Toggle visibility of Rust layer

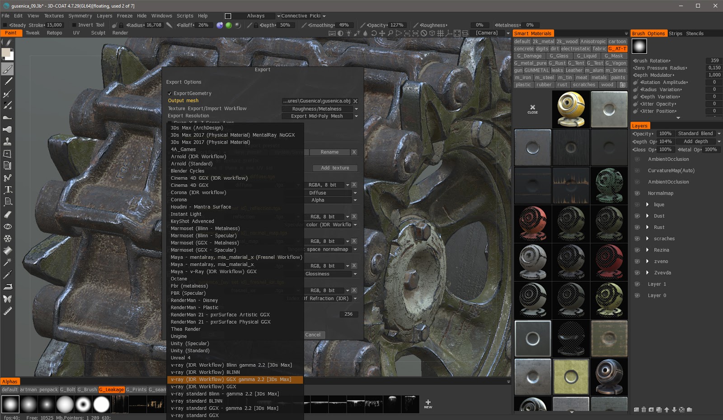point(637,227)
